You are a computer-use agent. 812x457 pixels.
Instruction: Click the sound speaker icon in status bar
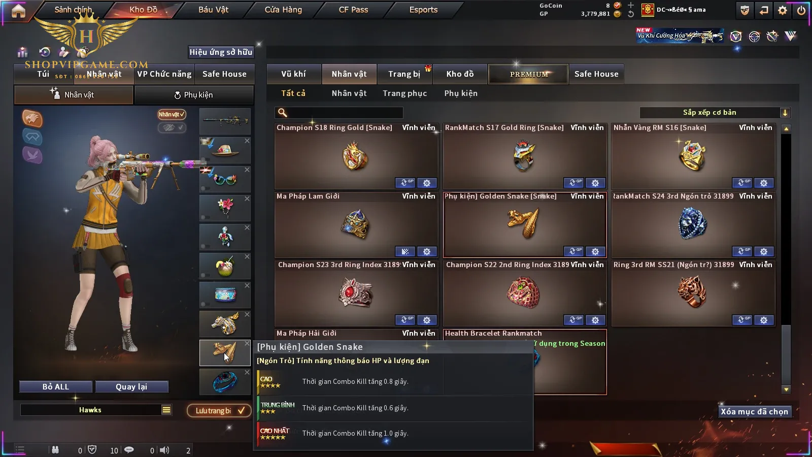pyautogui.click(x=164, y=450)
